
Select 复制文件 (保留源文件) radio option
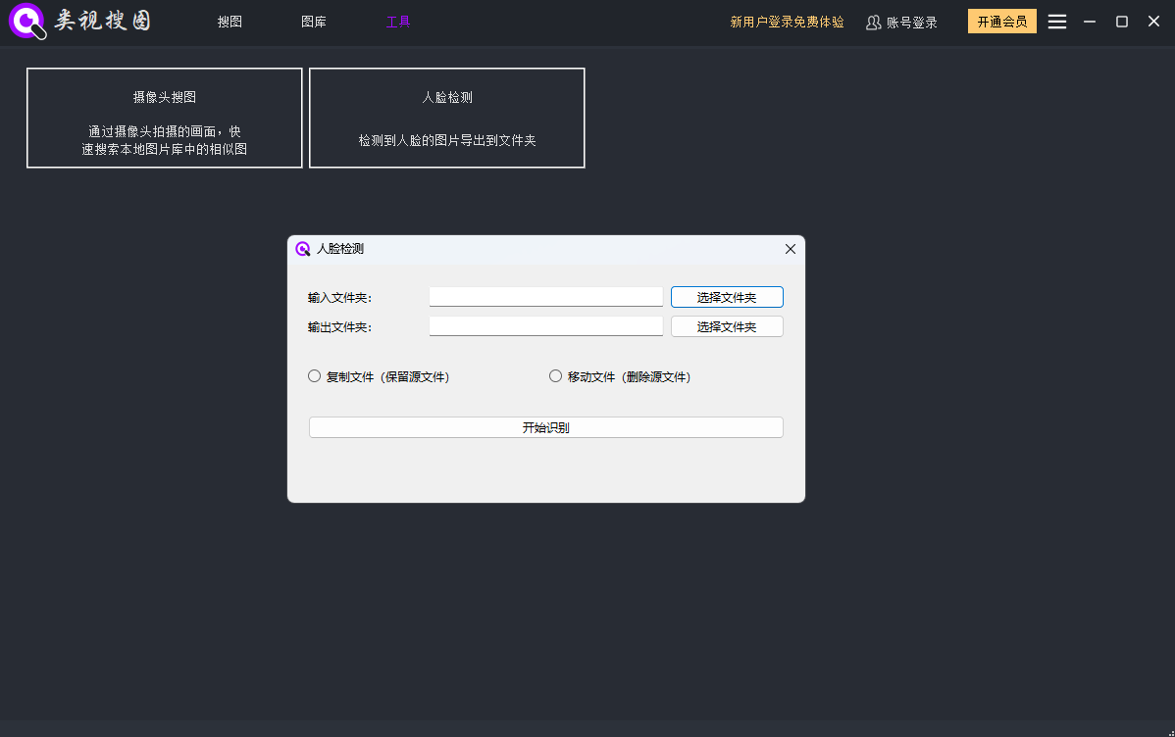point(315,376)
